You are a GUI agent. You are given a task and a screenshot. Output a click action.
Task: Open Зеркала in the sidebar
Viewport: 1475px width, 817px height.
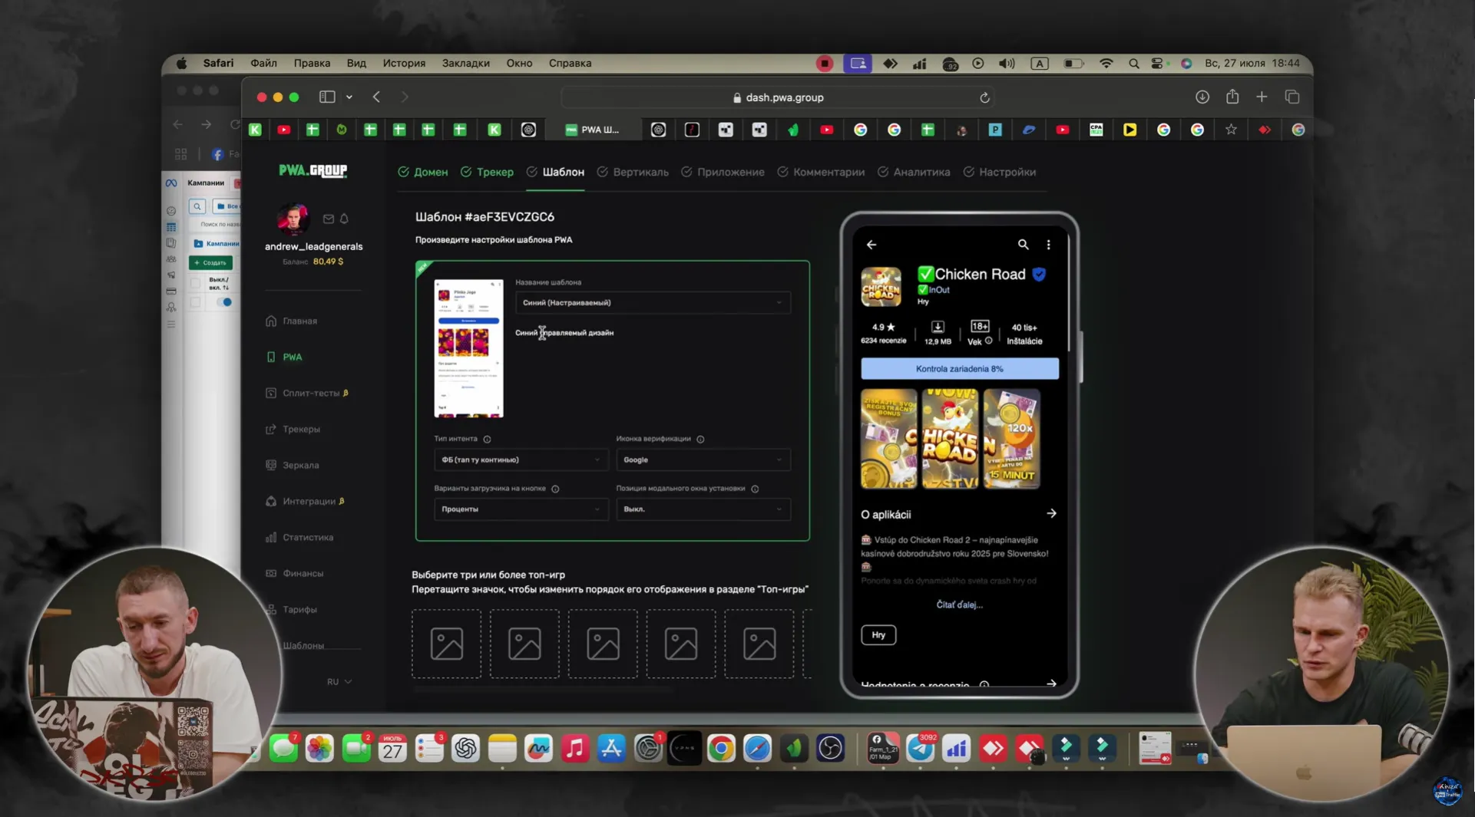[293, 465]
